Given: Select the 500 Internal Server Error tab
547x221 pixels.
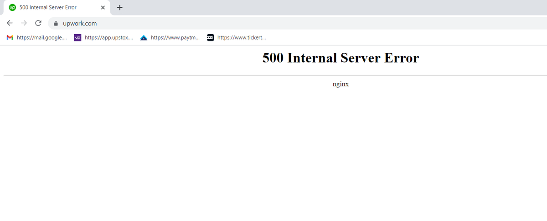Looking at the screenshot, I should (57, 8).
